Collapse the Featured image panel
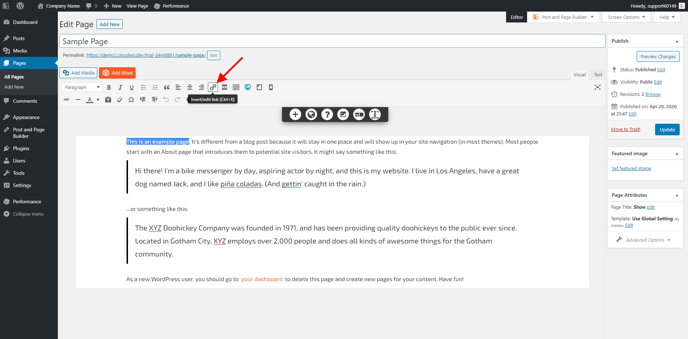The image size is (688, 339). coord(676,153)
